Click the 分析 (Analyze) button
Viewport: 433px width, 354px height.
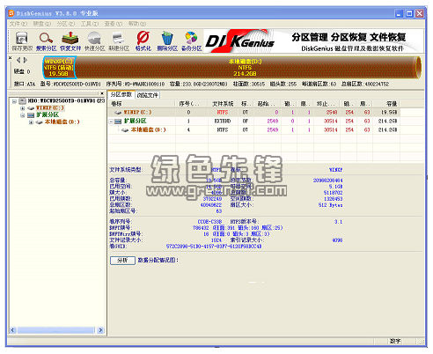[x=122, y=261]
